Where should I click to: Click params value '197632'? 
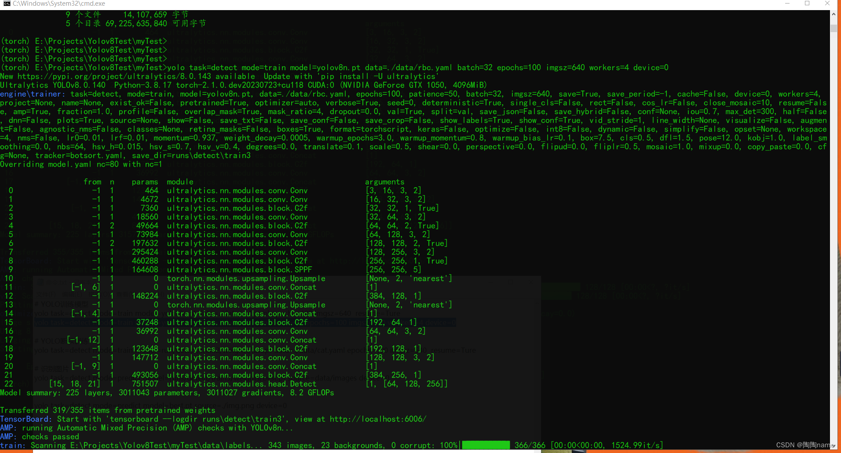[x=145, y=243]
